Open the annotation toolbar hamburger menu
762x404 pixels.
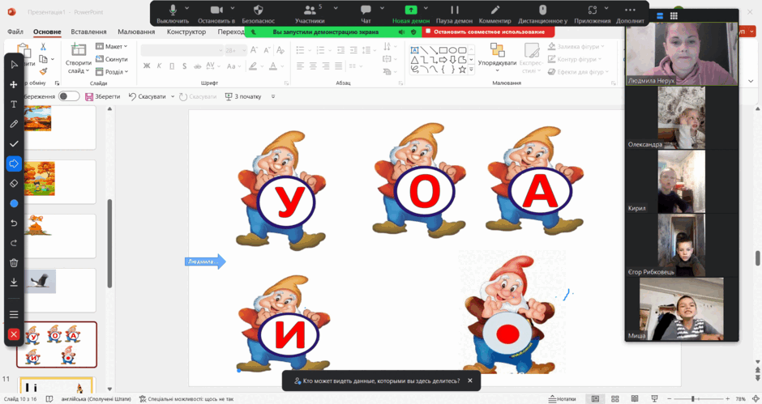coord(14,315)
